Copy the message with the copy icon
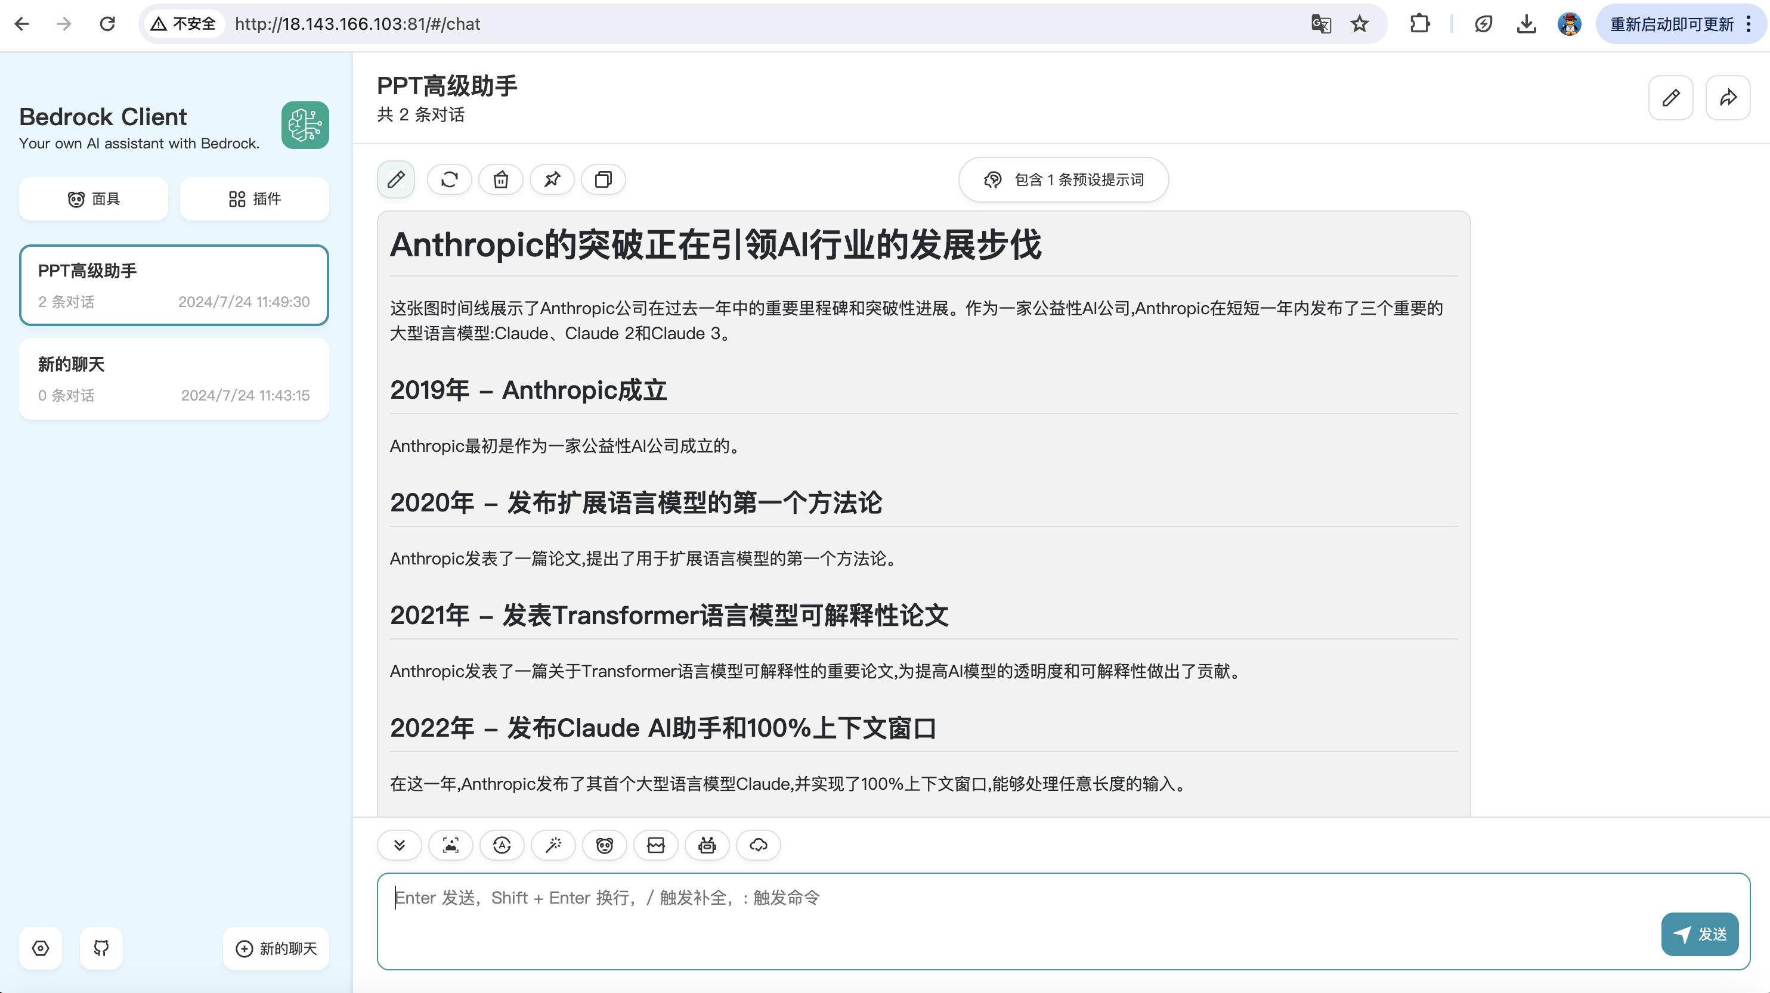Image resolution: width=1770 pixels, height=993 pixels. pos(604,180)
